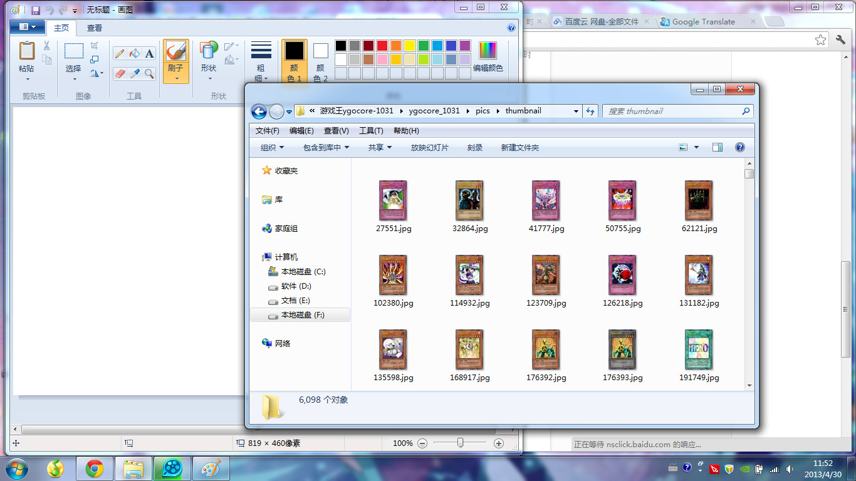Open the Size (粗细) line thickness dropdown

261,79
